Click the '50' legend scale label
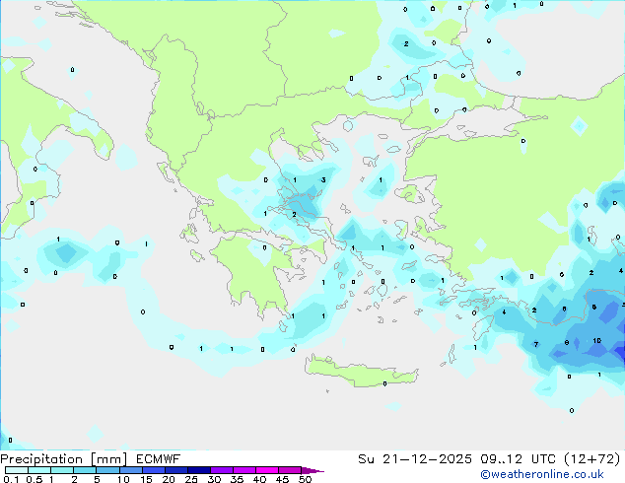The width and height of the screenshot is (625, 483). click(x=305, y=479)
